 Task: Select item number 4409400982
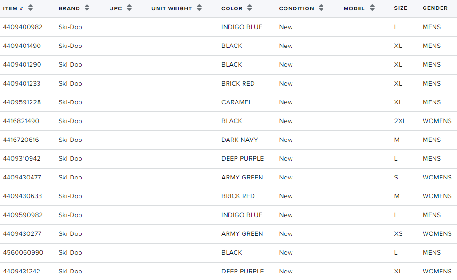click(x=23, y=27)
